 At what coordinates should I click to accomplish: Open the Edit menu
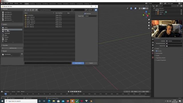[x=7, y=3]
